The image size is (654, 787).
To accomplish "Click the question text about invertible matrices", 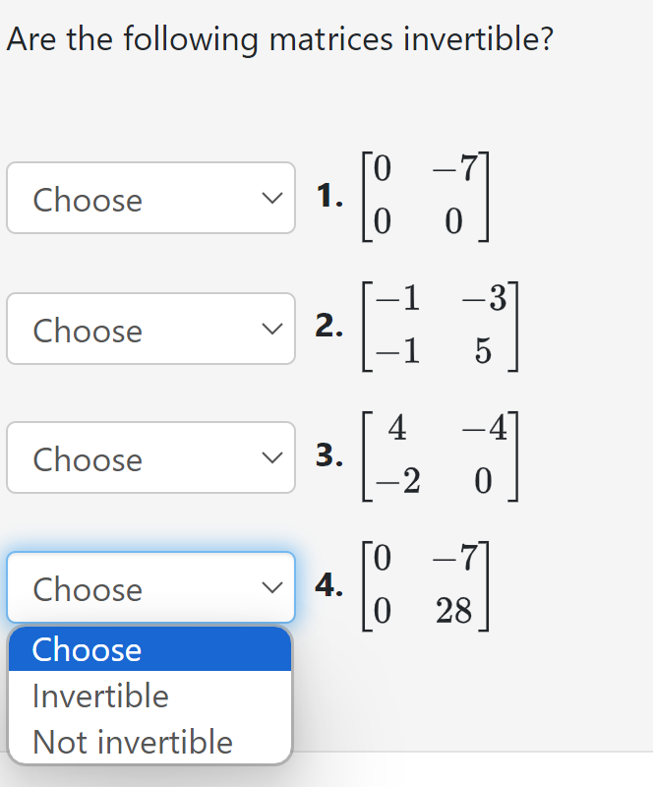I will (x=280, y=39).
